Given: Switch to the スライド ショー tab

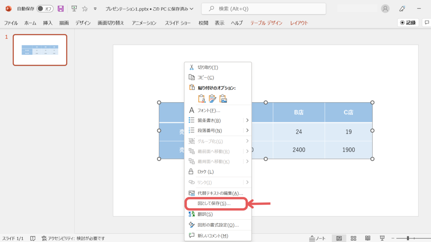Looking at the screenshot, I should point(178,23).
